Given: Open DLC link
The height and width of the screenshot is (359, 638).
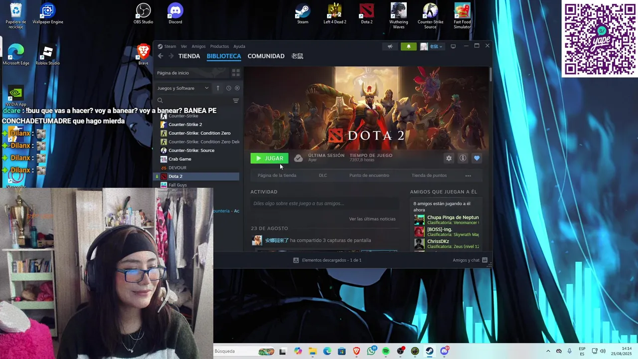Looking at the screenshot, I should click(x=323, y=176).
